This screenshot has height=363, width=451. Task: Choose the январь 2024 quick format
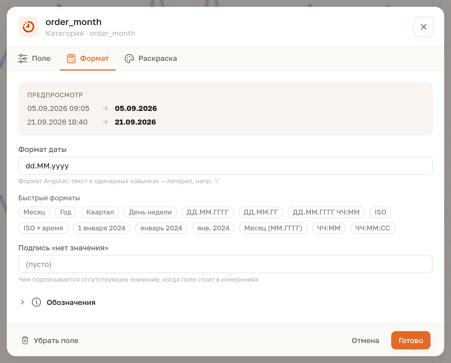[x=161, y=228]
